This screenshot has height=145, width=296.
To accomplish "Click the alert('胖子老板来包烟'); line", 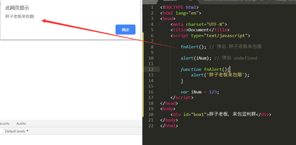I will coord(220,75).
